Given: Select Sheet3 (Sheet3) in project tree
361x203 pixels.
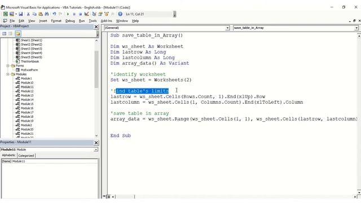Looking at the screenshot, I should [x=32, y=48].
